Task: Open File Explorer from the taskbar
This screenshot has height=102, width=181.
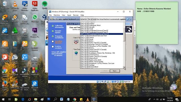Action: (36, 99)
